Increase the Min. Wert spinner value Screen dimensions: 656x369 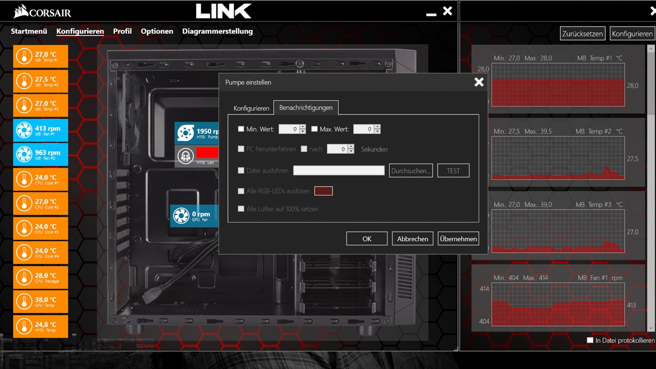[x=302, y=127]
